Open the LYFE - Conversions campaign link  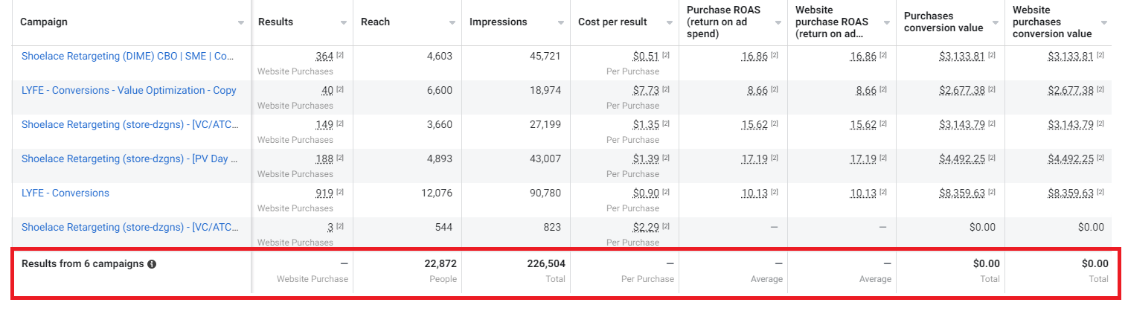(65, 193)
